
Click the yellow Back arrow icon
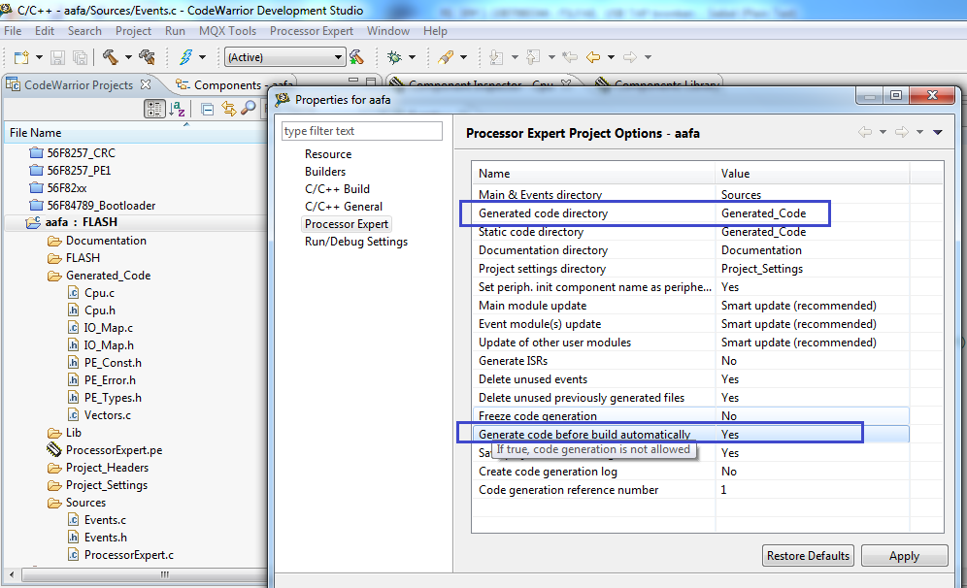(x=593, y=57)
